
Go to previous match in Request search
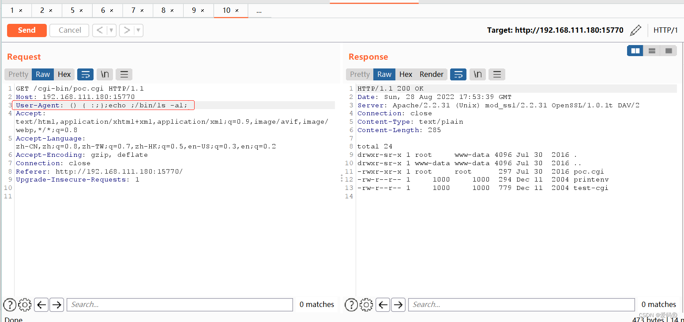tap(41, 304)
